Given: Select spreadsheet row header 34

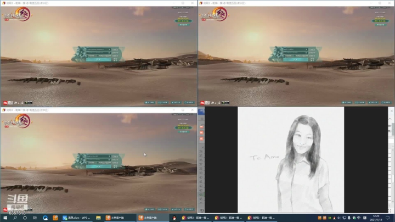Looking at the screenshot, I should [201, 152].
